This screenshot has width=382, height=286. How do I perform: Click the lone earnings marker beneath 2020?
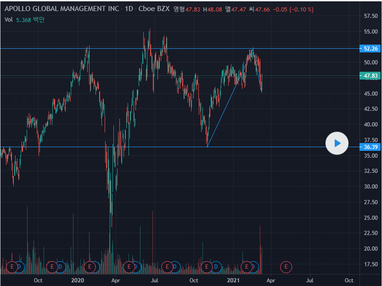tap(90, 266)
